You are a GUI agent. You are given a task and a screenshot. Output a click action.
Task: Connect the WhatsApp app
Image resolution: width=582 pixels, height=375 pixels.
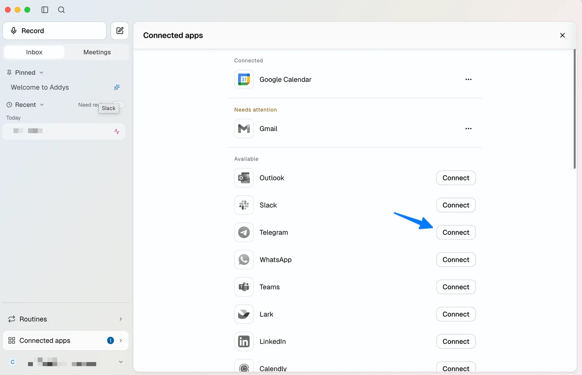[x=456, y=260]
